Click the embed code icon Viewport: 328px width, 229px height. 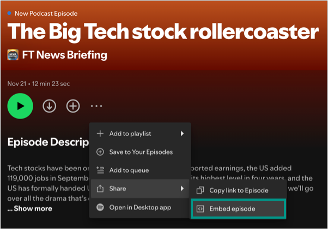pyautogui.click(x=200, y=209)
